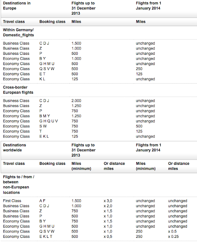
Task: Click the 2.000 miles value for cross-border Business Class
Action: click(76, 101)
